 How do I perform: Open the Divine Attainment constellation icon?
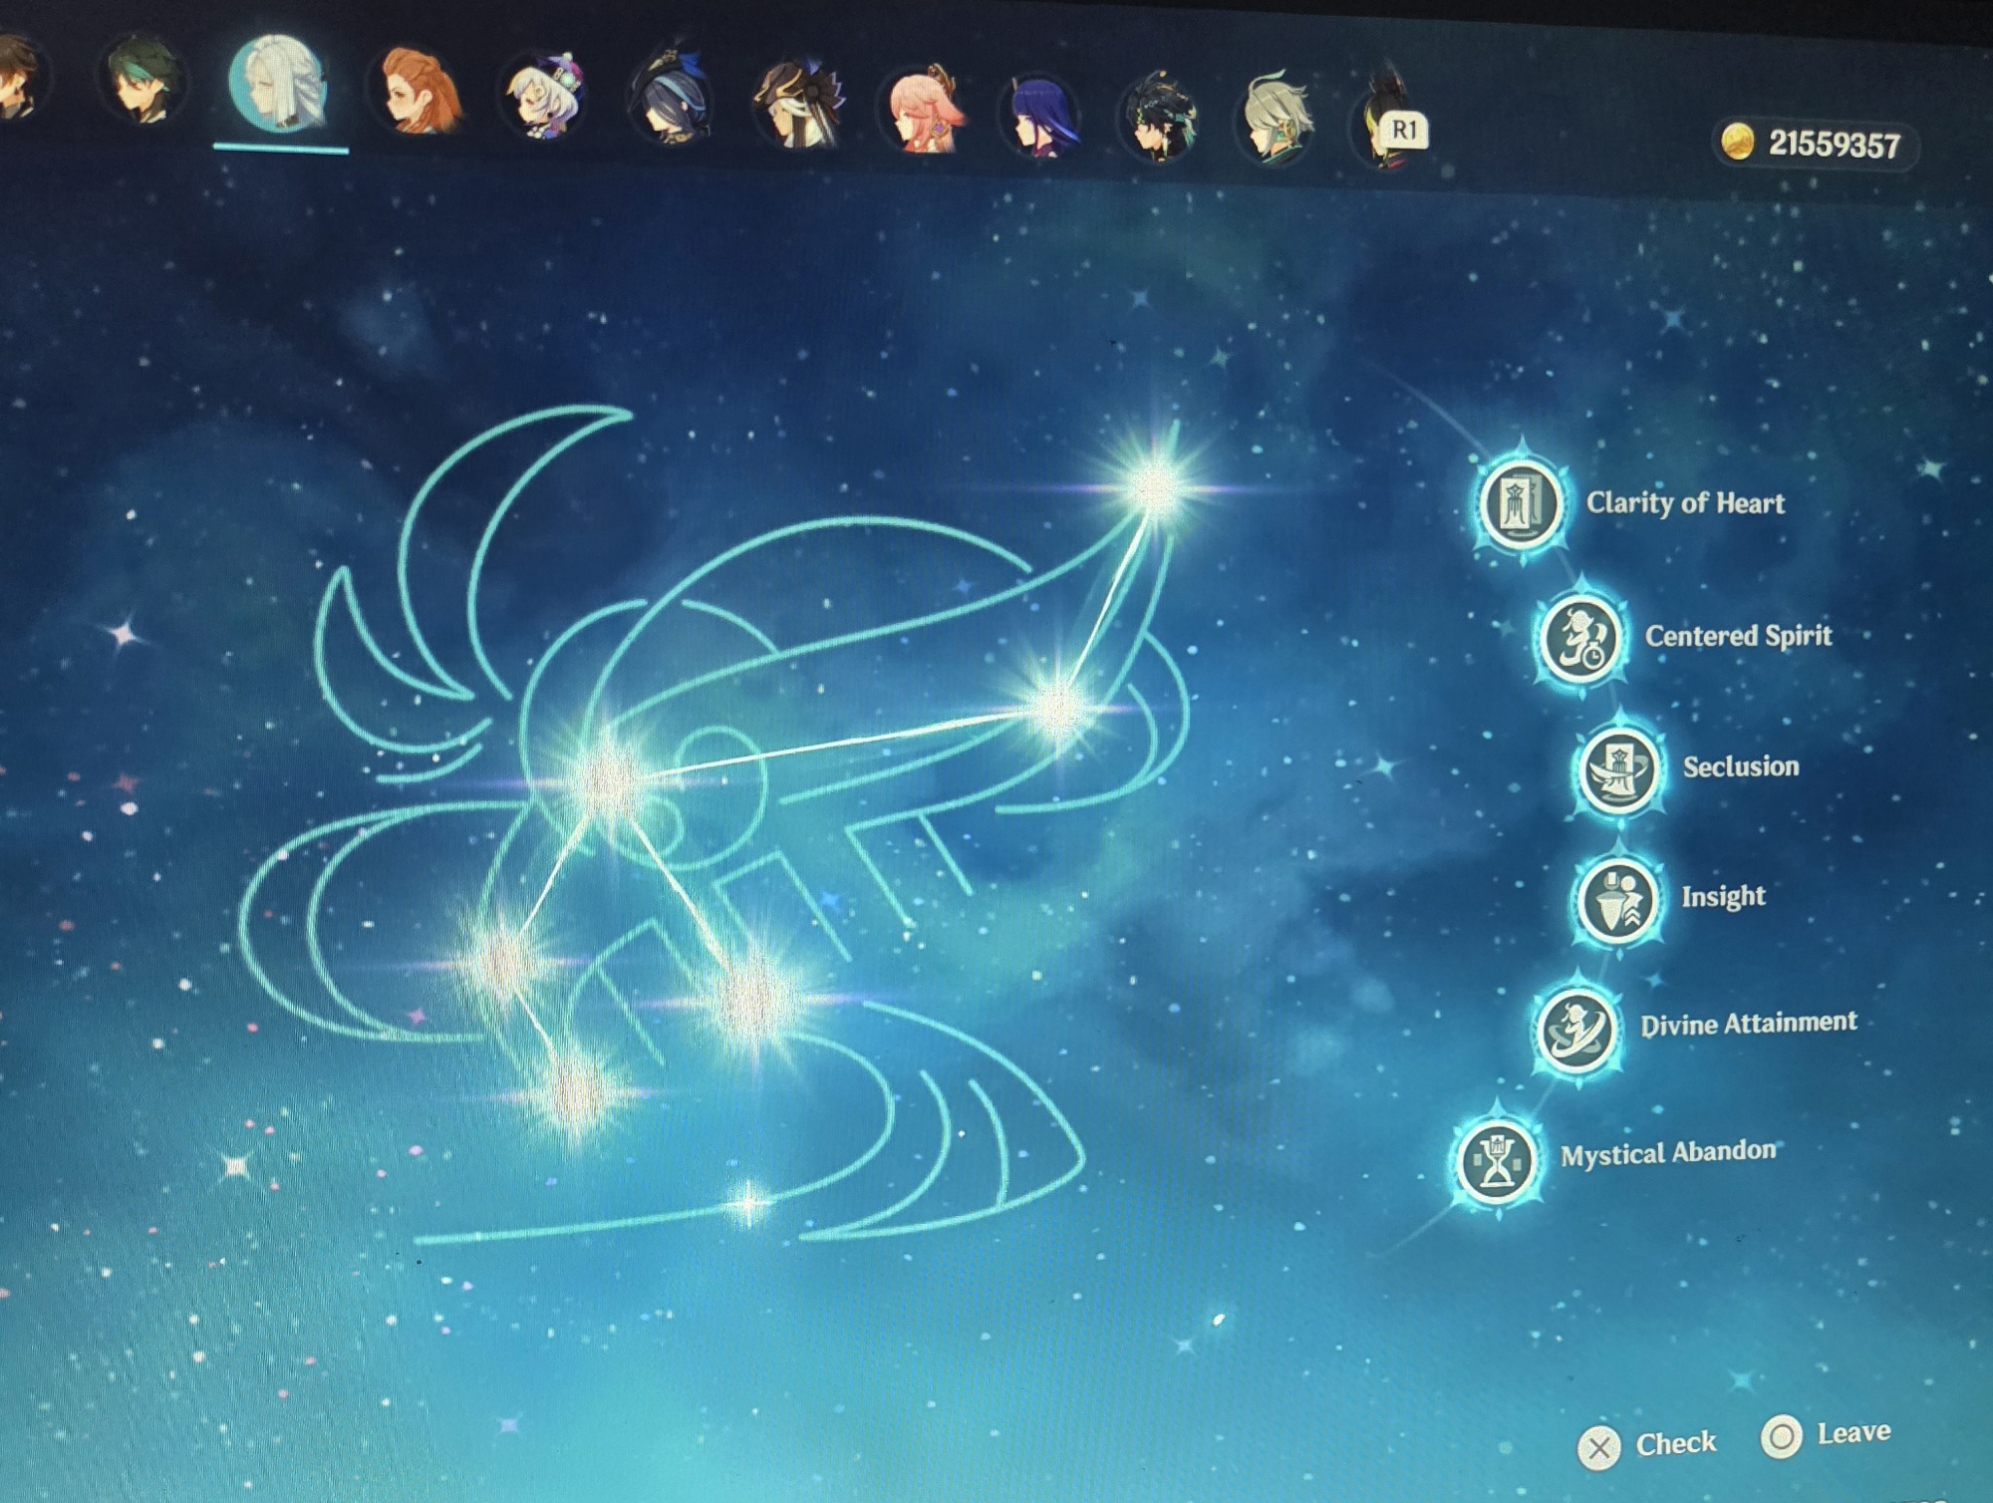(1575, 1029)
